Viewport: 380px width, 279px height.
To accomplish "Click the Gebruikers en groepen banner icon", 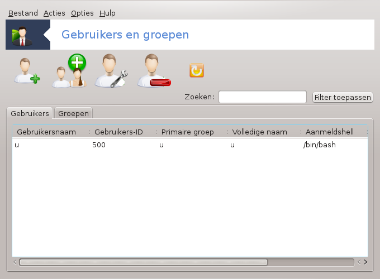I will 22,36.
